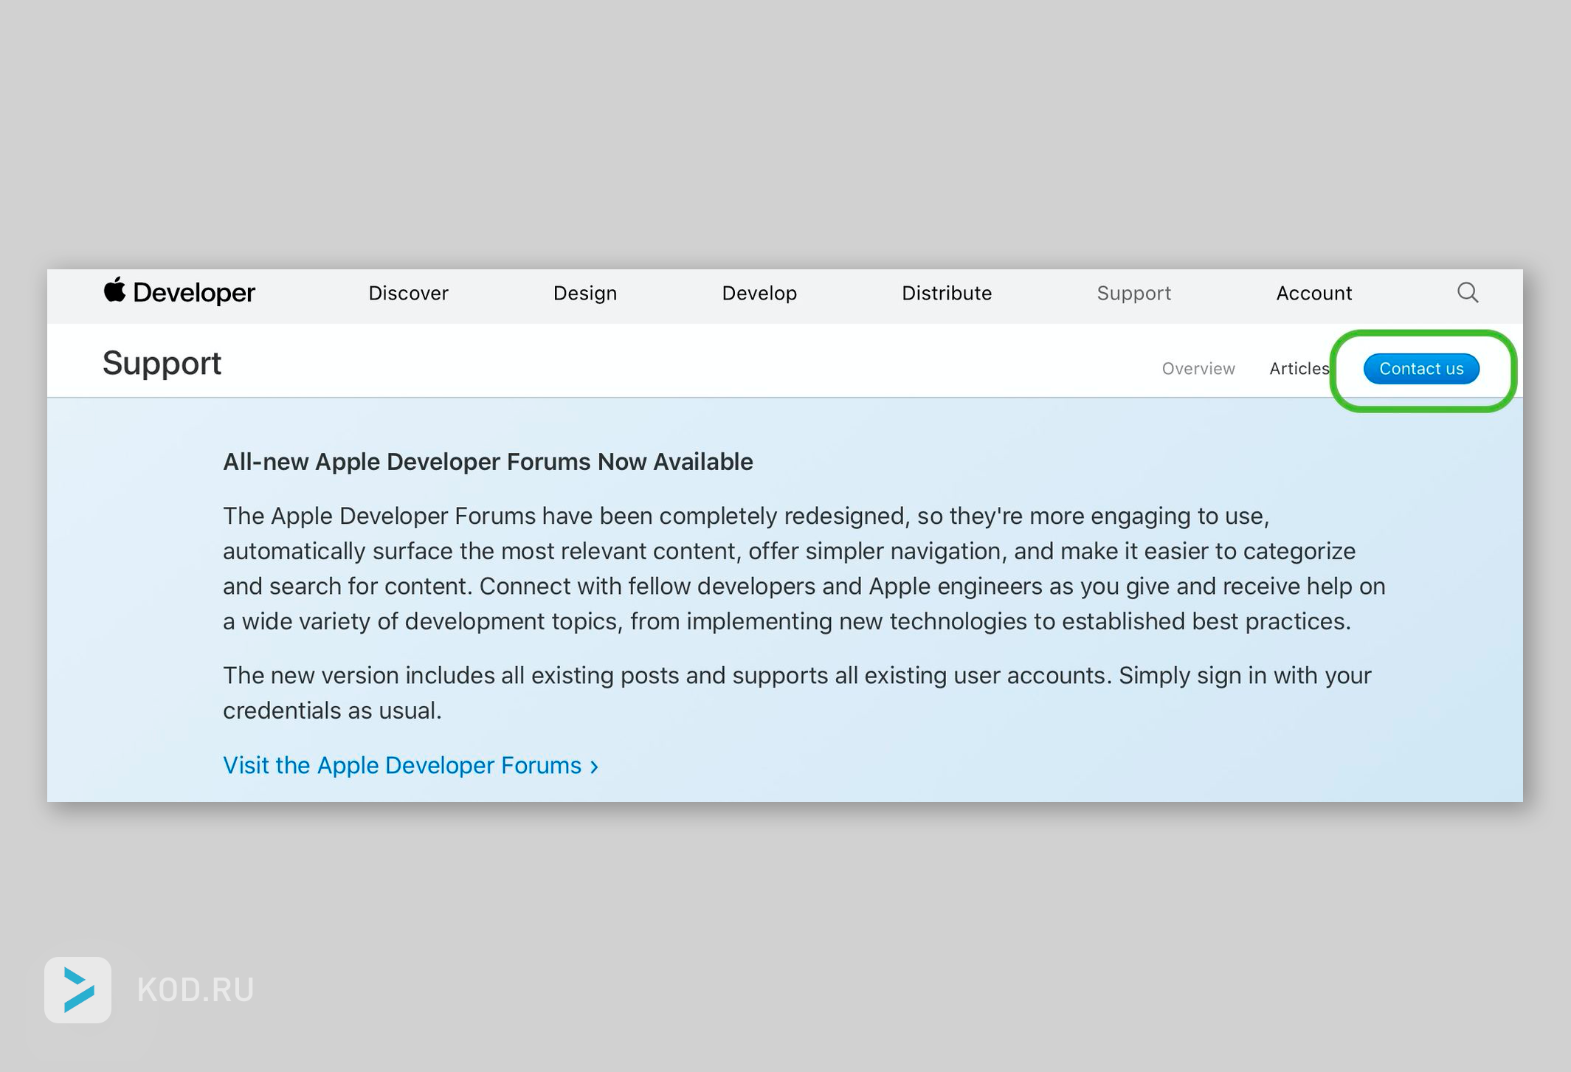This screenshot has height=1072, width=1571.
Task: Click the Support page heading
Action: (162, 364)
